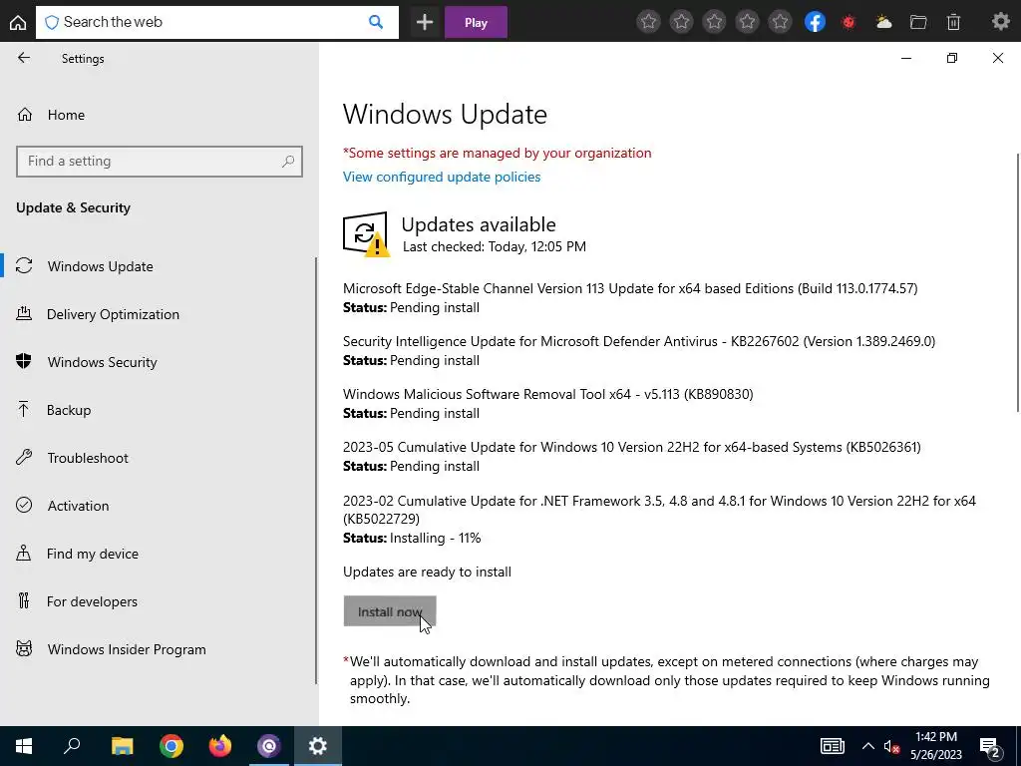Click Last checked: Today, 12:05 PM
The image size is (1021, 766).
click(495, 247)
